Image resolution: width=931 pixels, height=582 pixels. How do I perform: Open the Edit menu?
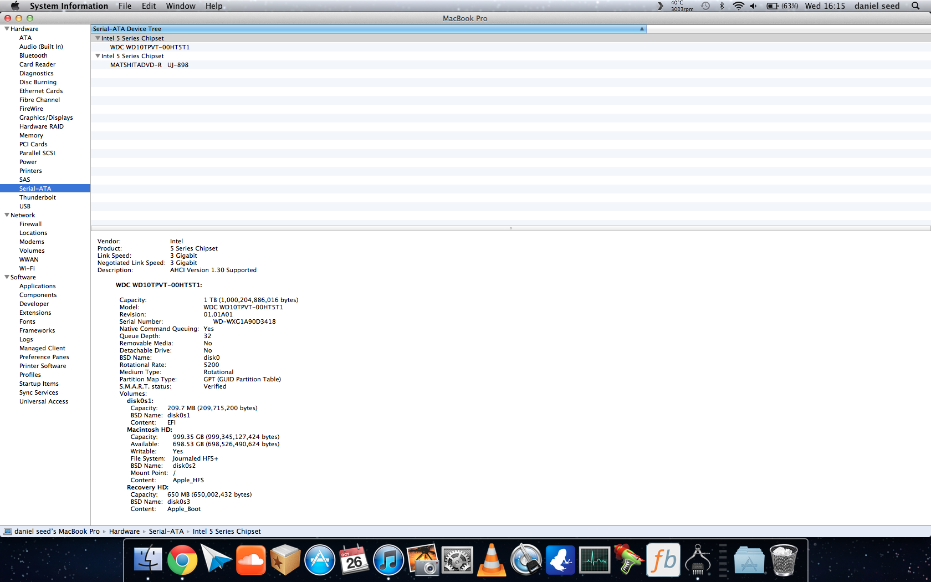149,6
